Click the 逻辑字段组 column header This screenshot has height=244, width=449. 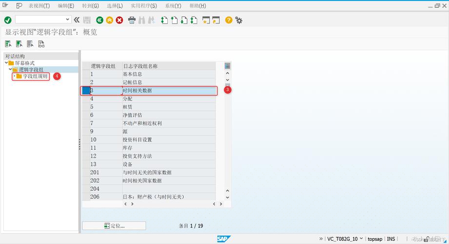[106, 66]
